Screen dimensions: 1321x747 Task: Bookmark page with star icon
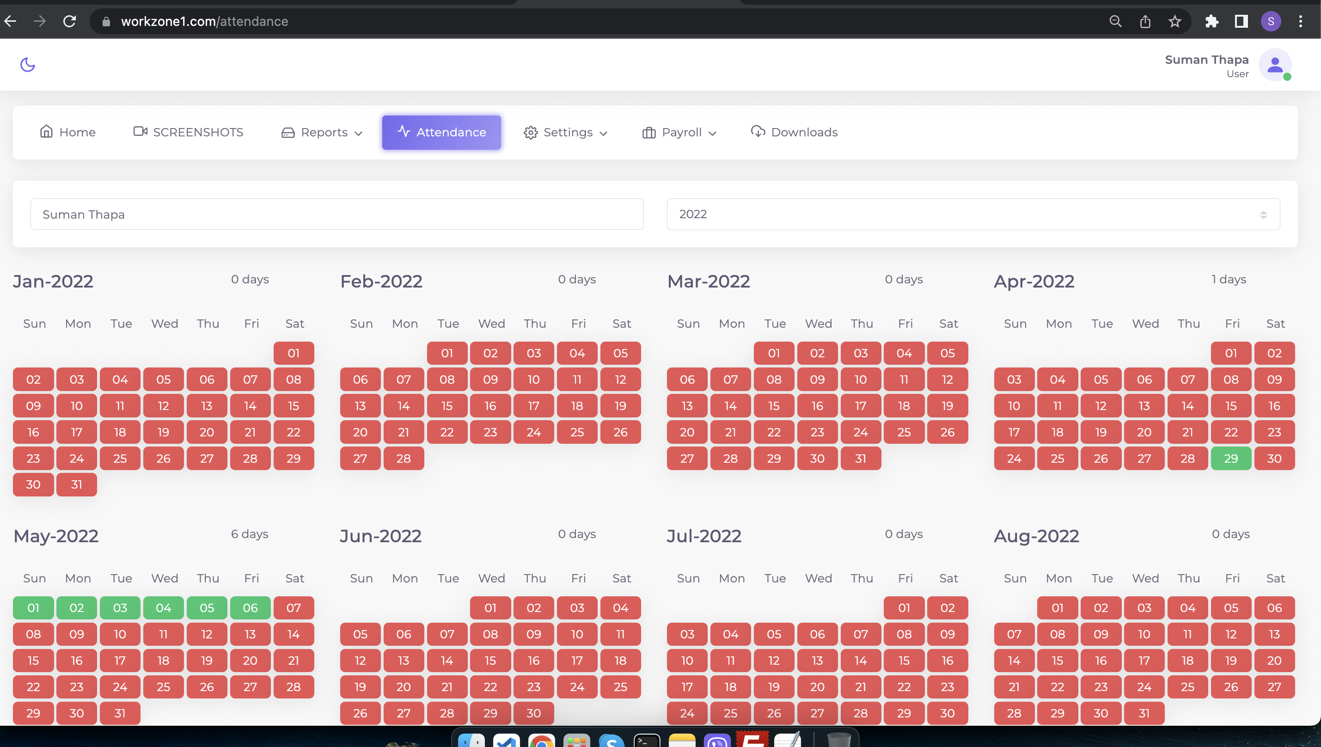pos(1174,22)
